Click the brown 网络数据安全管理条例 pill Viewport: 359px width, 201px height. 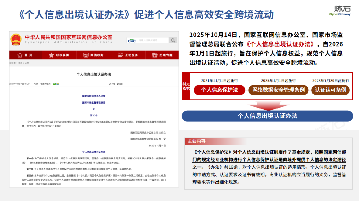[x=278, y=90]
